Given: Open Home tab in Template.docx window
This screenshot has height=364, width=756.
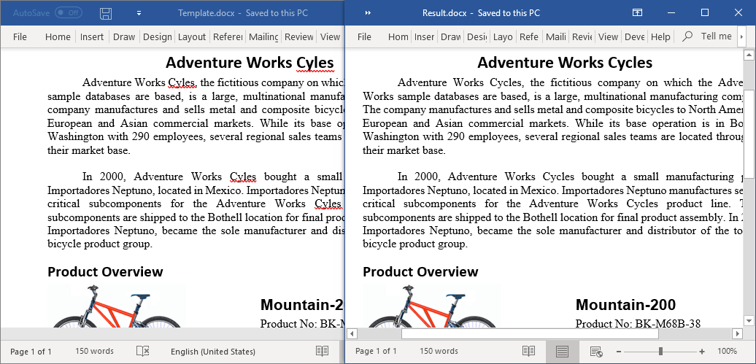Looking at the screenshot, I should point(58,36).
